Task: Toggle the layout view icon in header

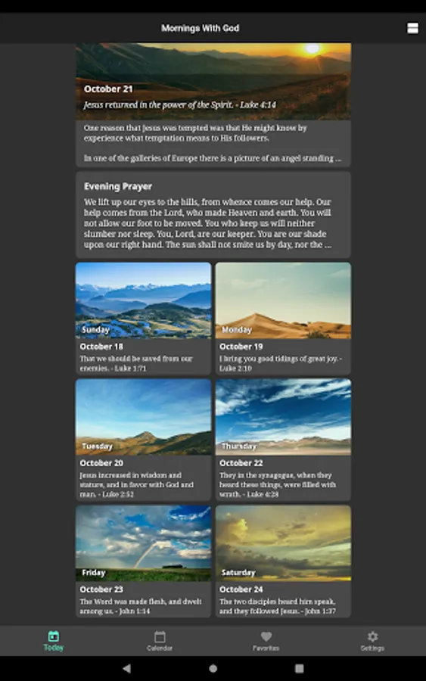Action: pyautogui.click(x=412, y=28)
